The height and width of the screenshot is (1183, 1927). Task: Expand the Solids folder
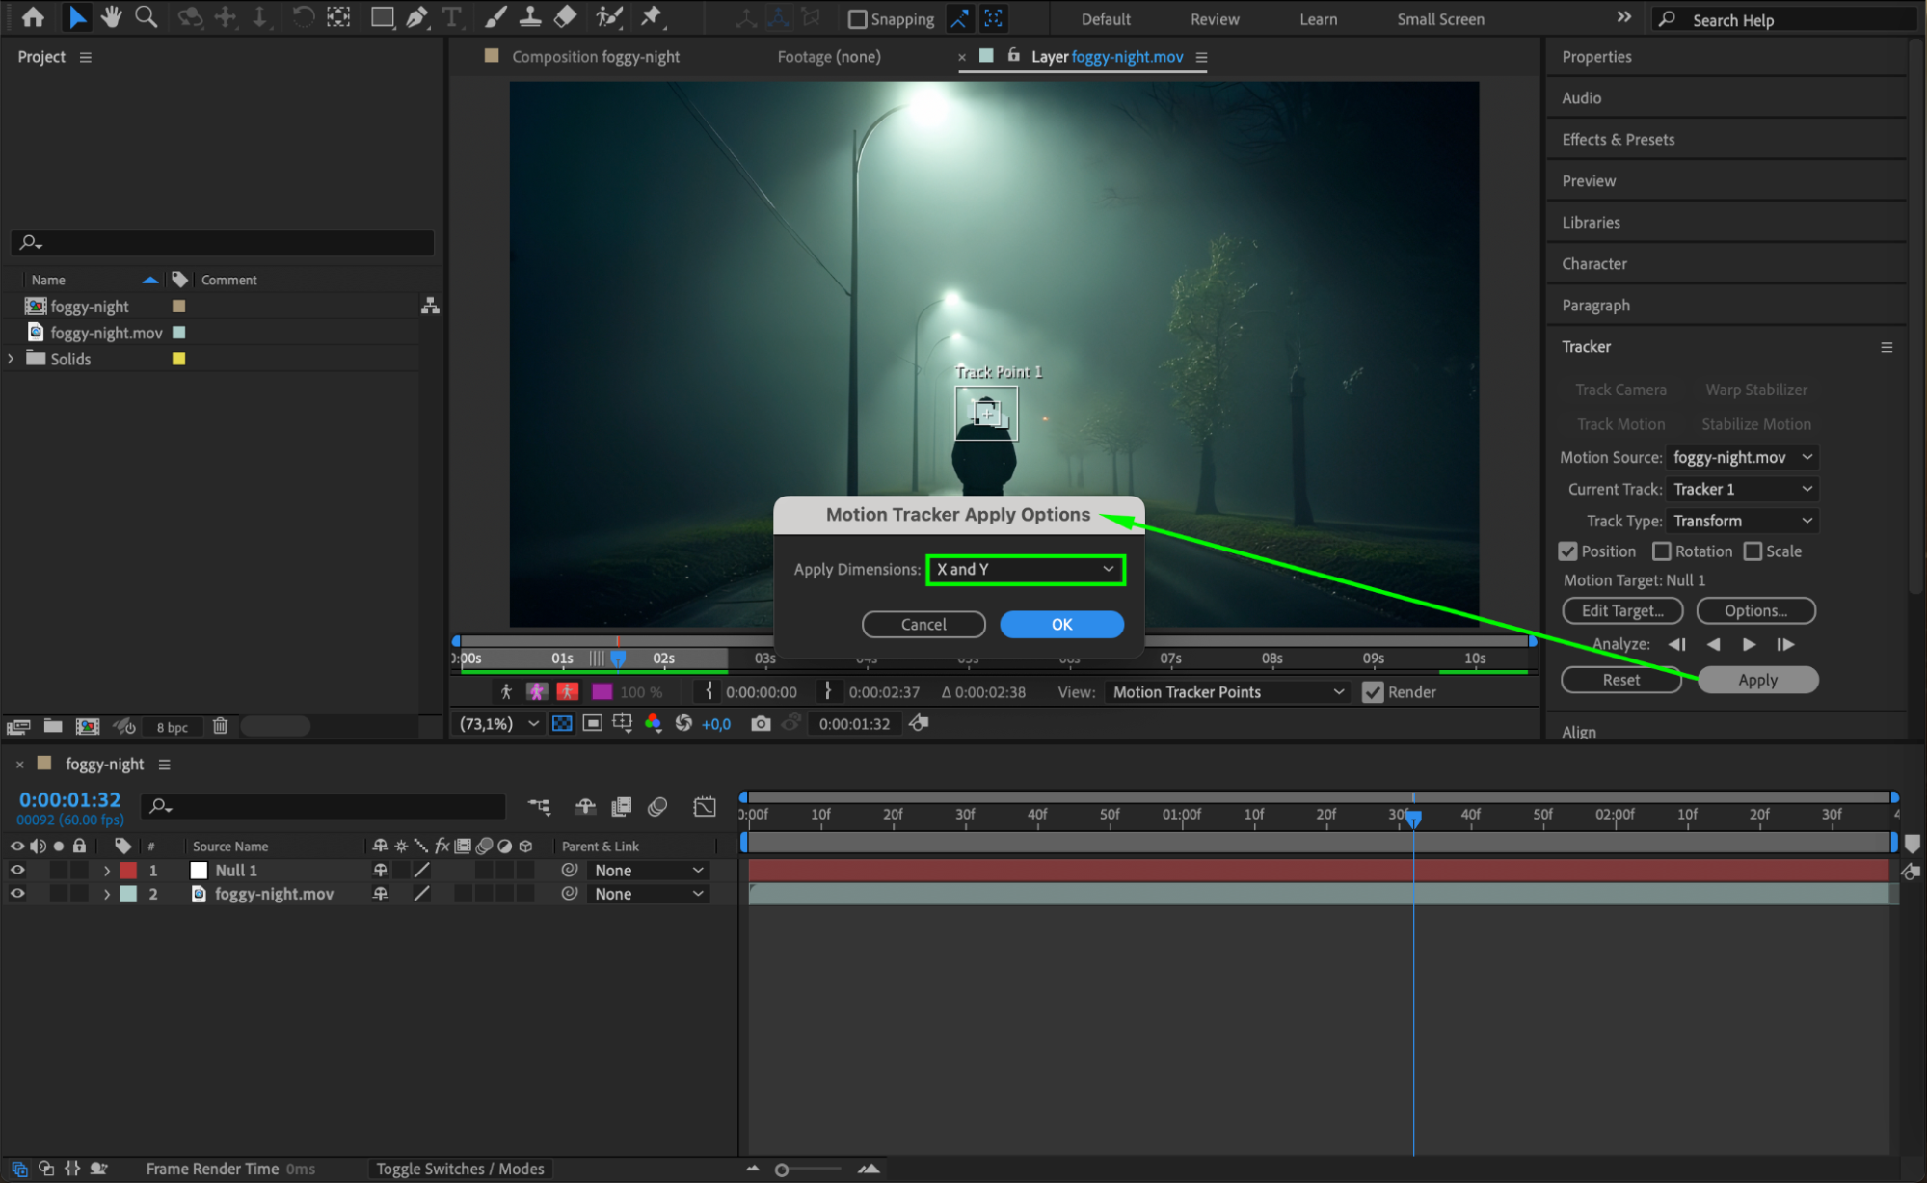12,359
